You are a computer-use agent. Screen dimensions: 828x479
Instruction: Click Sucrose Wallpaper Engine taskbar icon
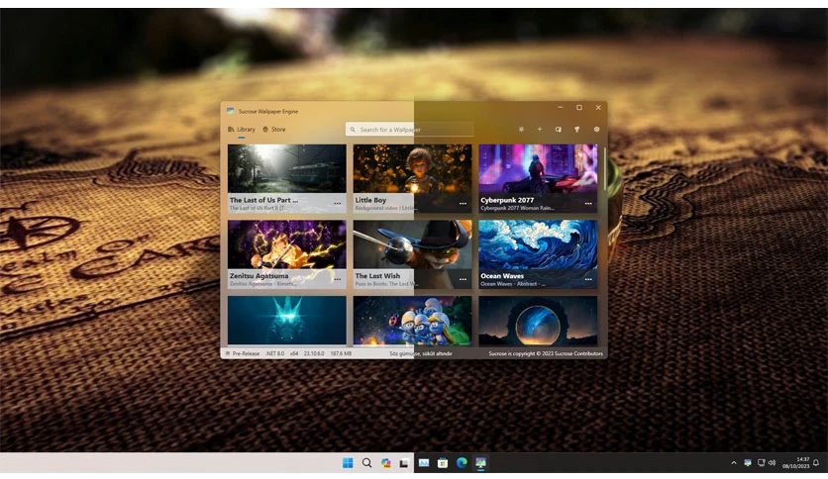pos(480,463)
